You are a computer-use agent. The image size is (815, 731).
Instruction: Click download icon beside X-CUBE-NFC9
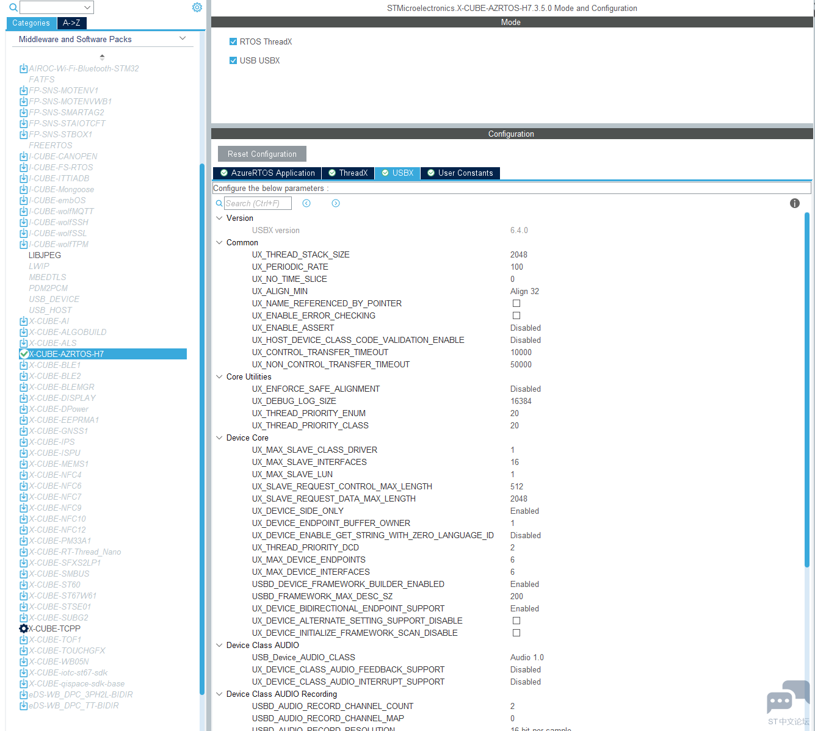23,508
